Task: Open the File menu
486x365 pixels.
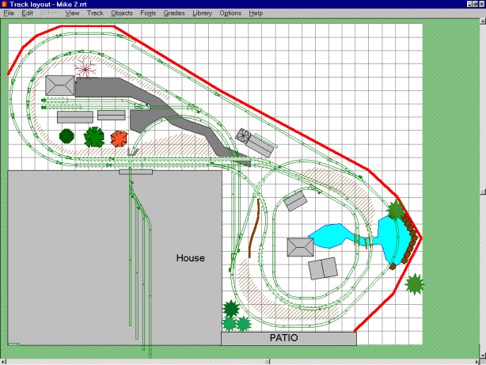Action: pos(9,13)
